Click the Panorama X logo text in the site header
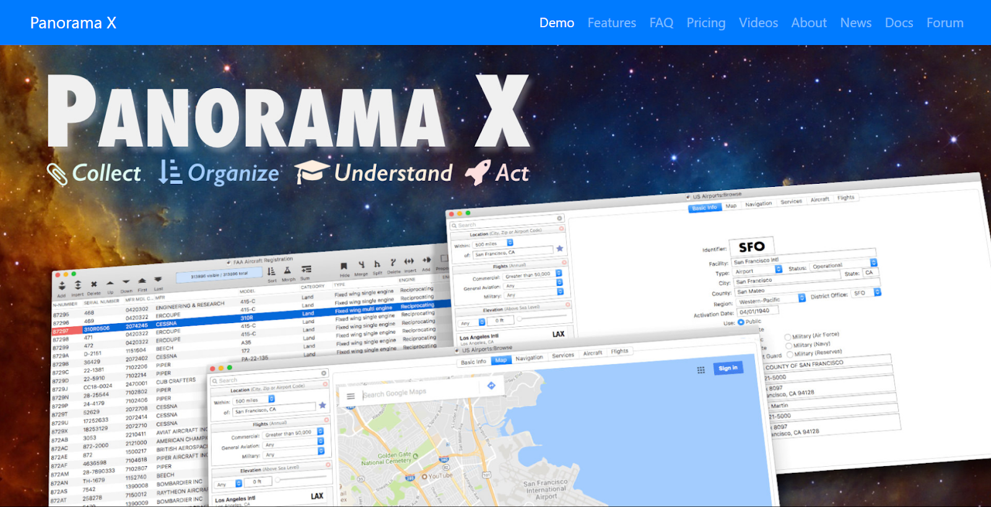The width and height of the screenshot is (991, 507). [x=73, y=23]
